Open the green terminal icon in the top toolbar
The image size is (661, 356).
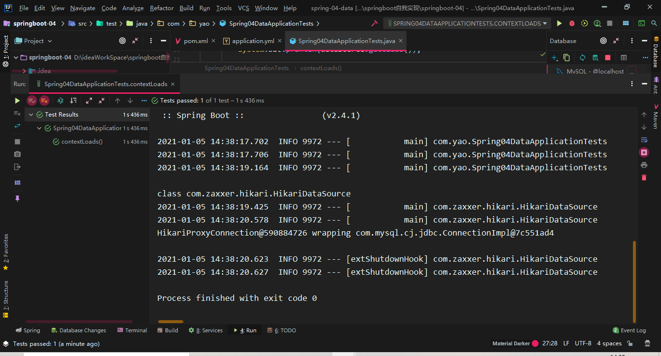pyautogui.click(x=642, y=23)
